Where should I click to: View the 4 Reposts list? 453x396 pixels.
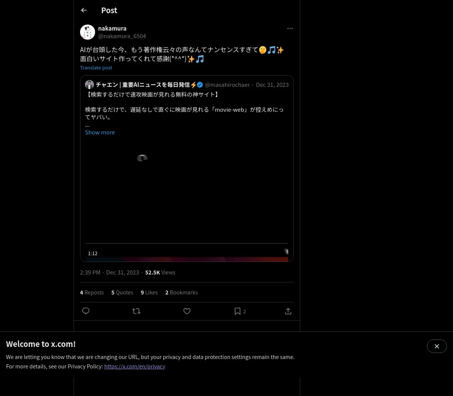[92, 292]
